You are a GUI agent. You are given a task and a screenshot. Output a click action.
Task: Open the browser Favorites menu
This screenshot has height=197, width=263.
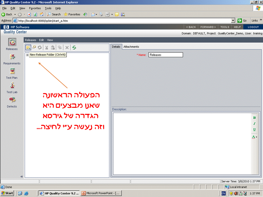tap(35, 8)
